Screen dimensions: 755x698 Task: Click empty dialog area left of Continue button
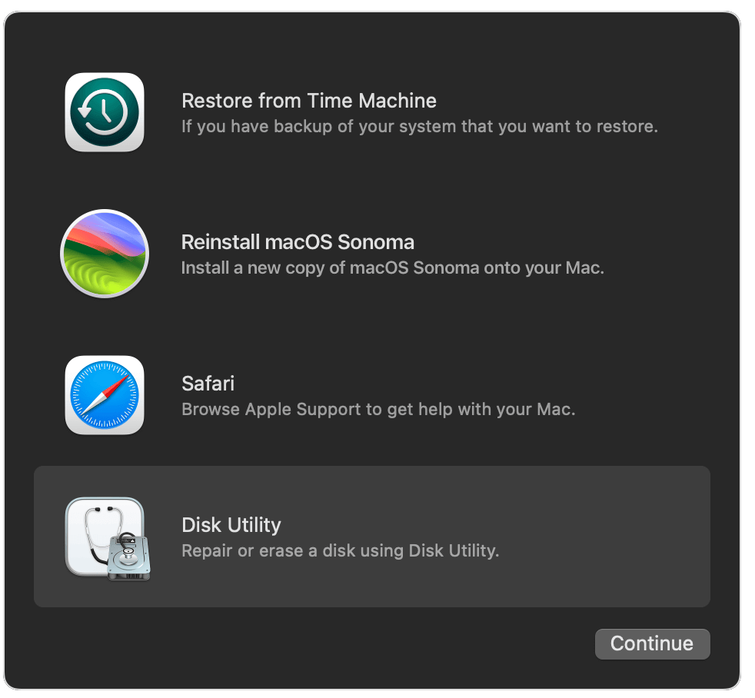308,644
